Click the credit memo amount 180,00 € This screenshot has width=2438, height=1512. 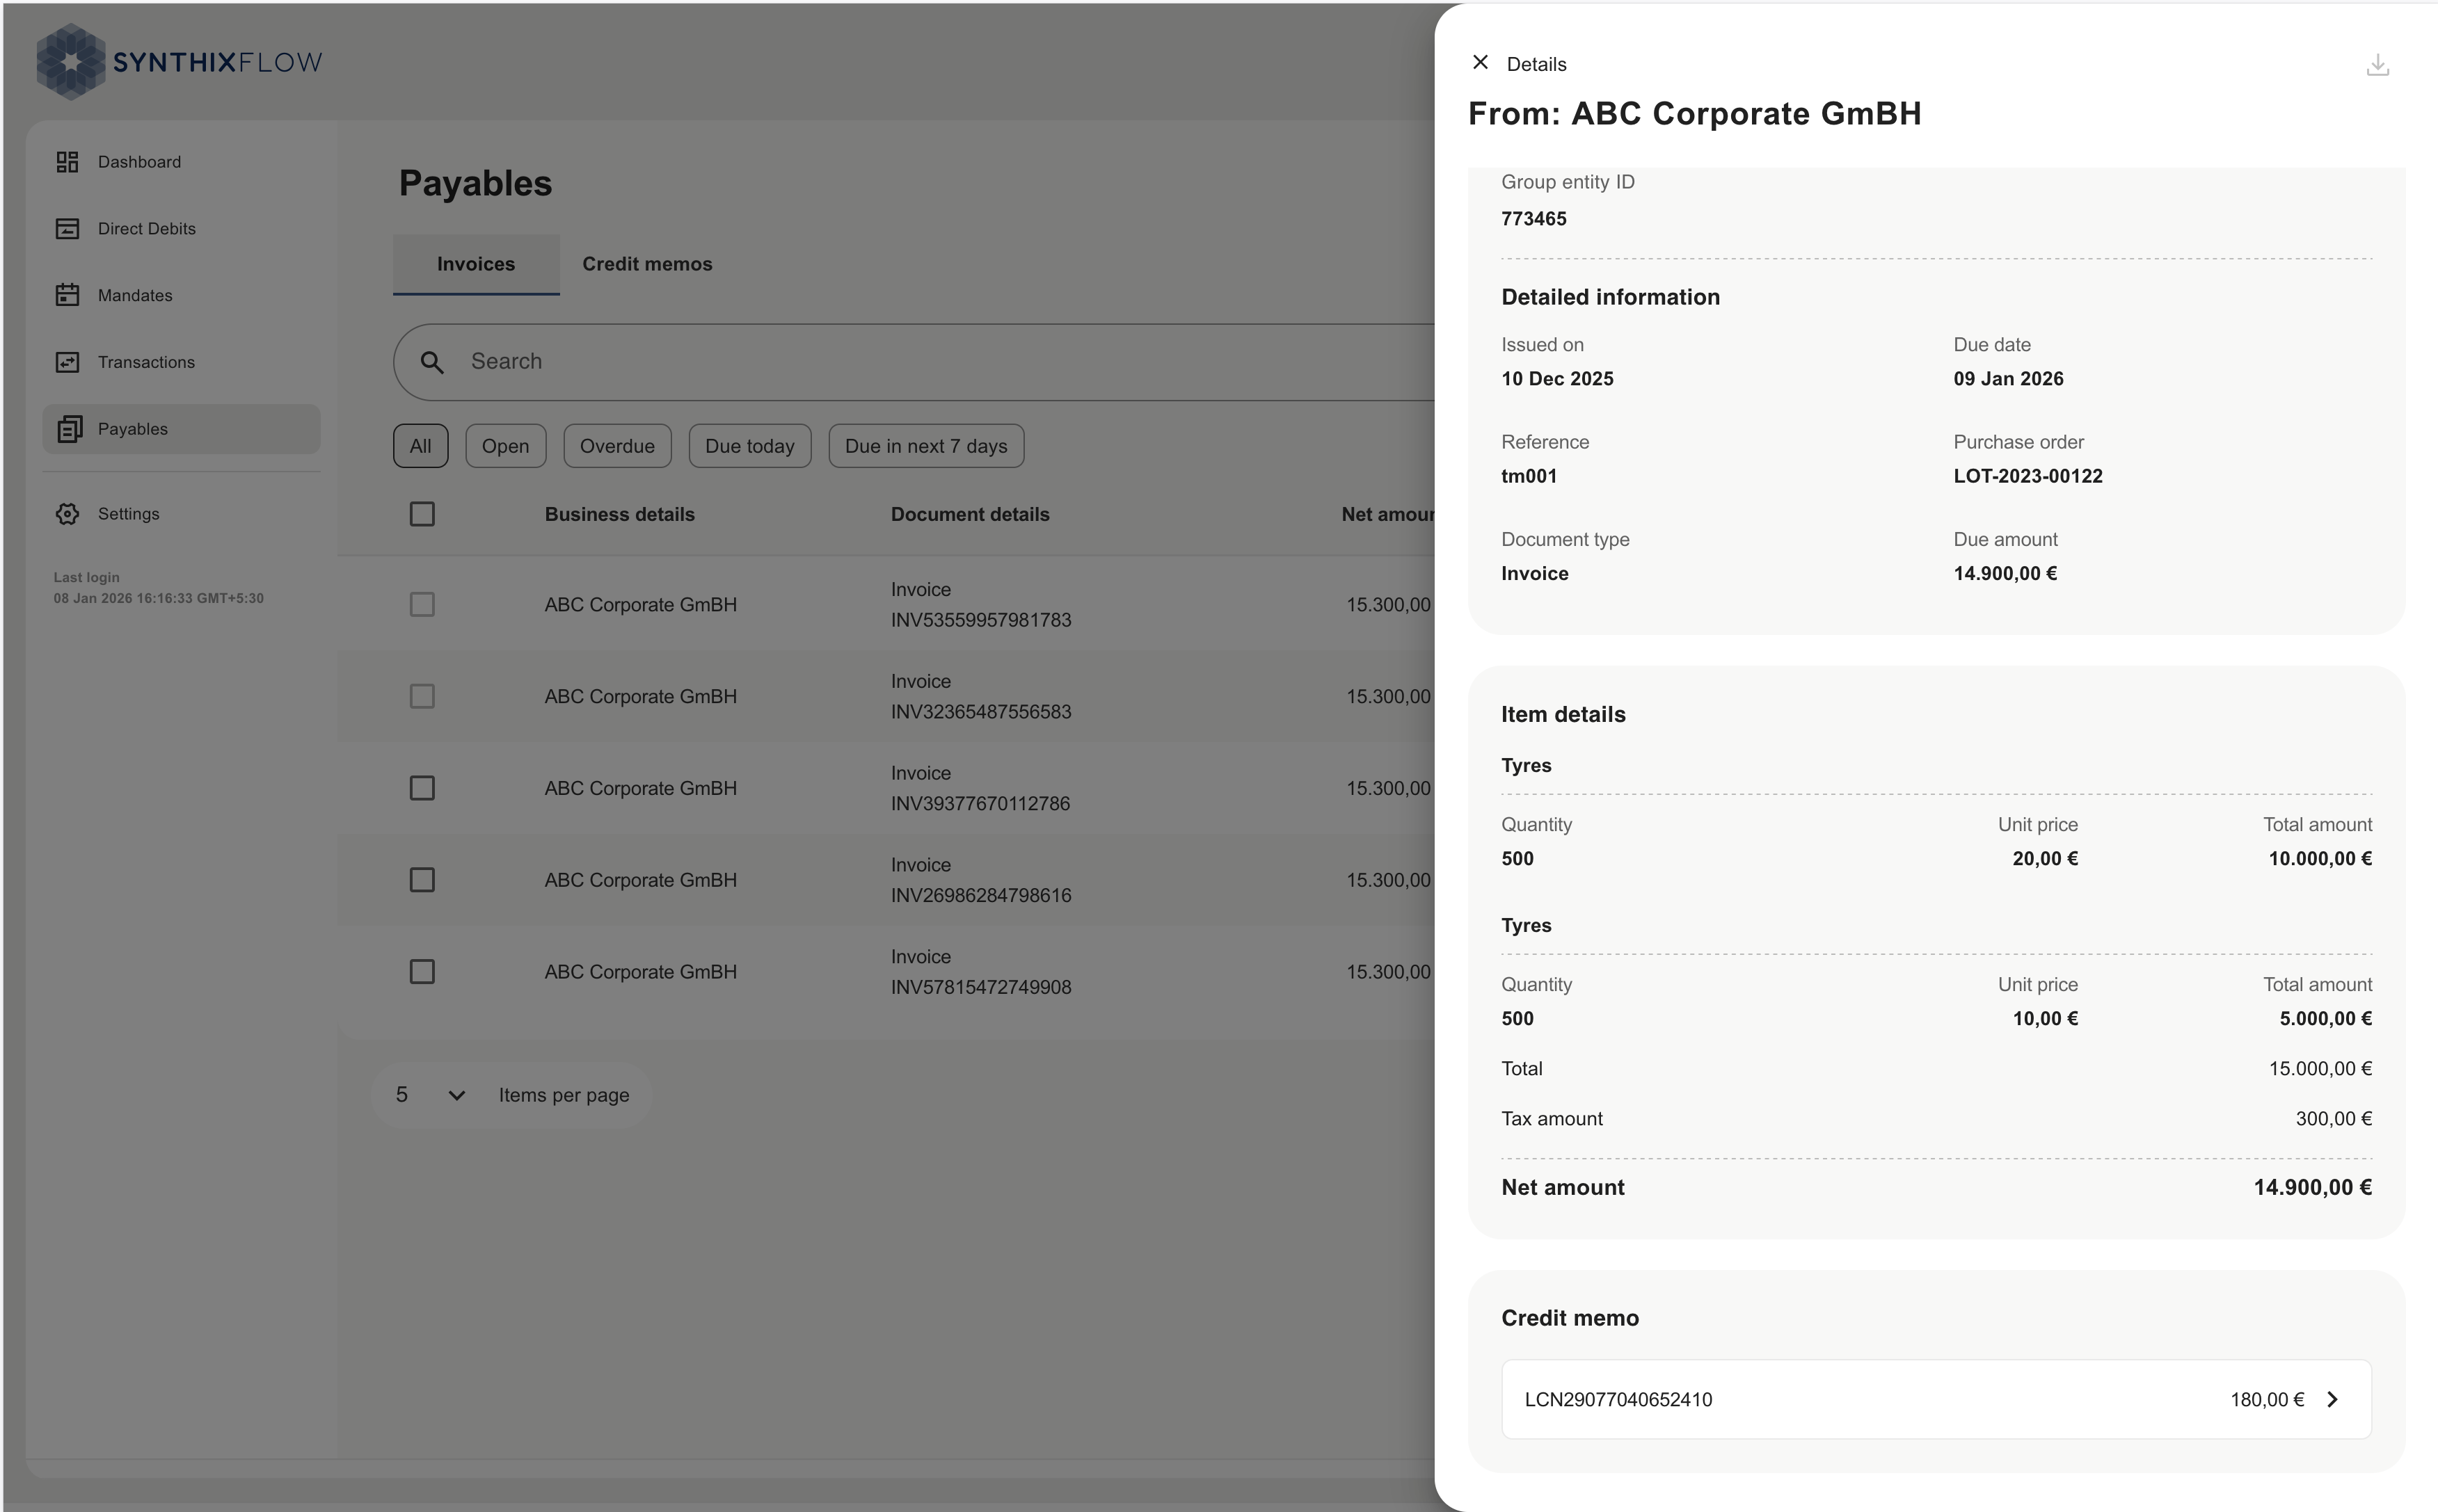(2266, 1400)
